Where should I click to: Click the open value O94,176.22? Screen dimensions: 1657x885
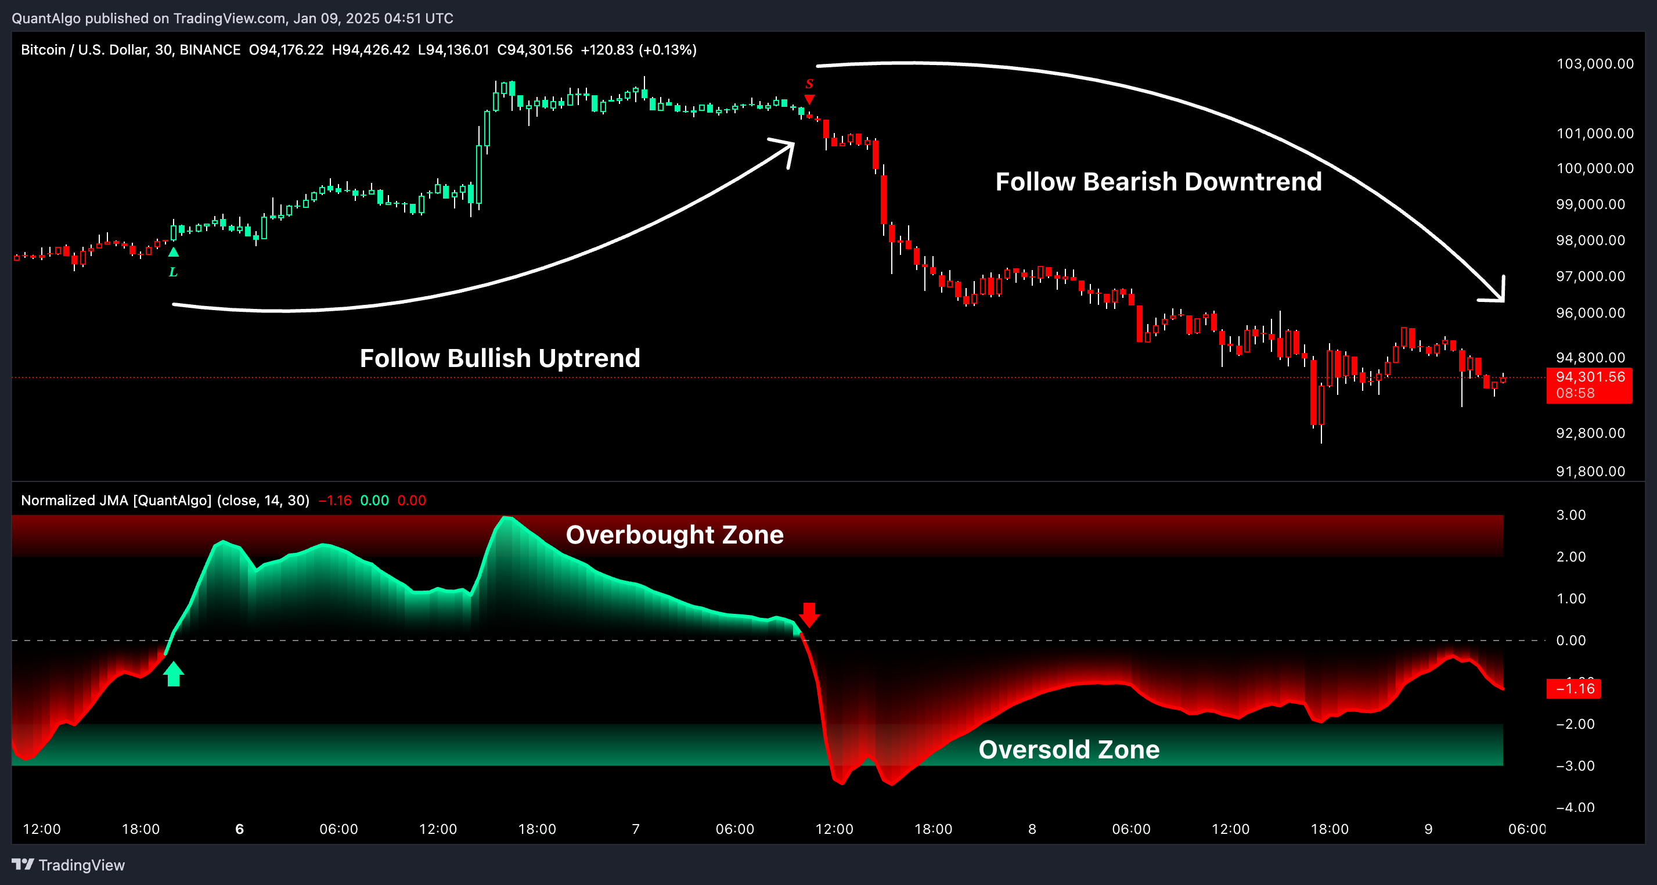[286, 49]
